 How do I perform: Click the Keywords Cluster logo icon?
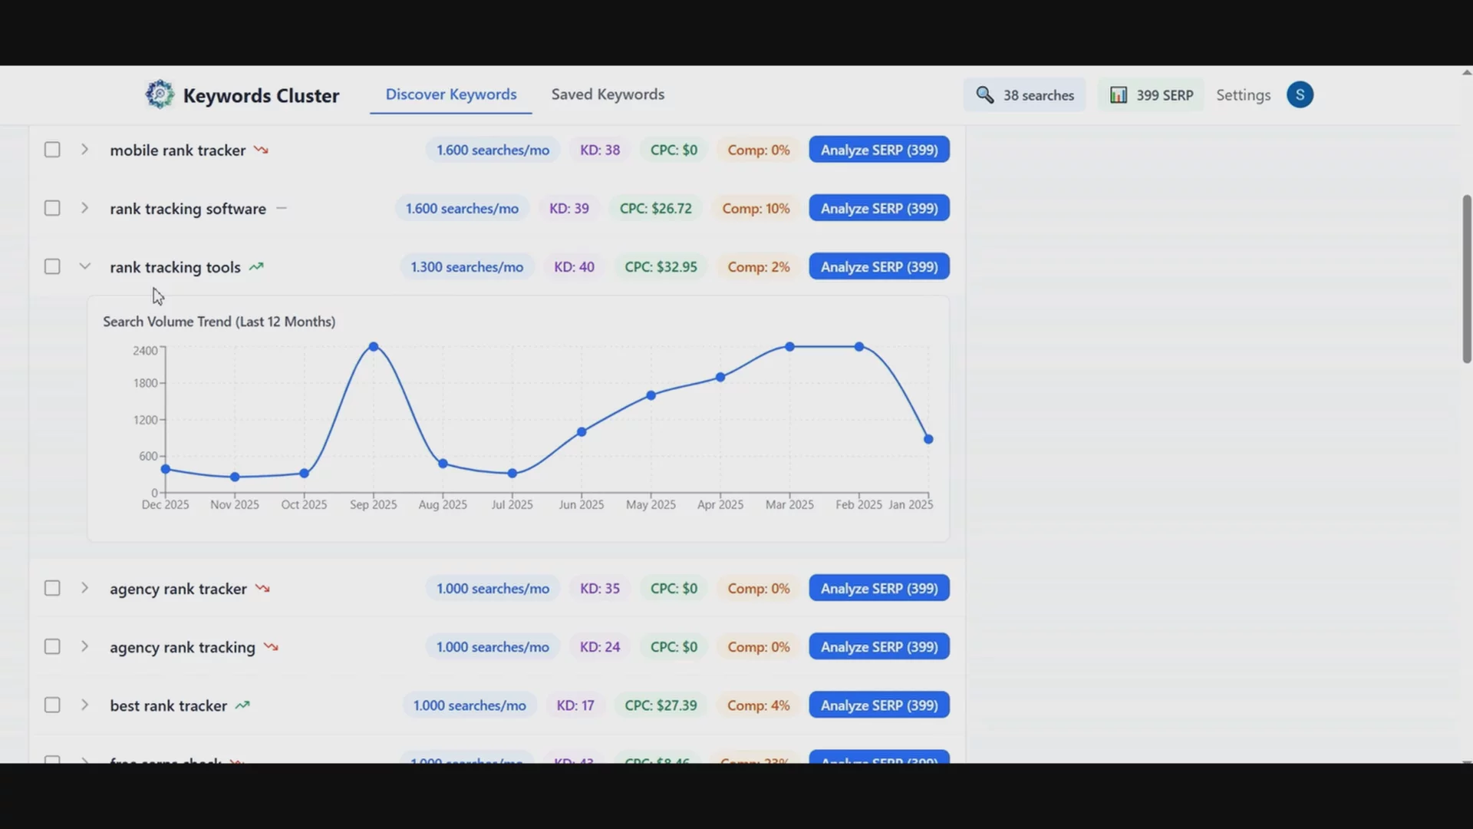(160, 94)
